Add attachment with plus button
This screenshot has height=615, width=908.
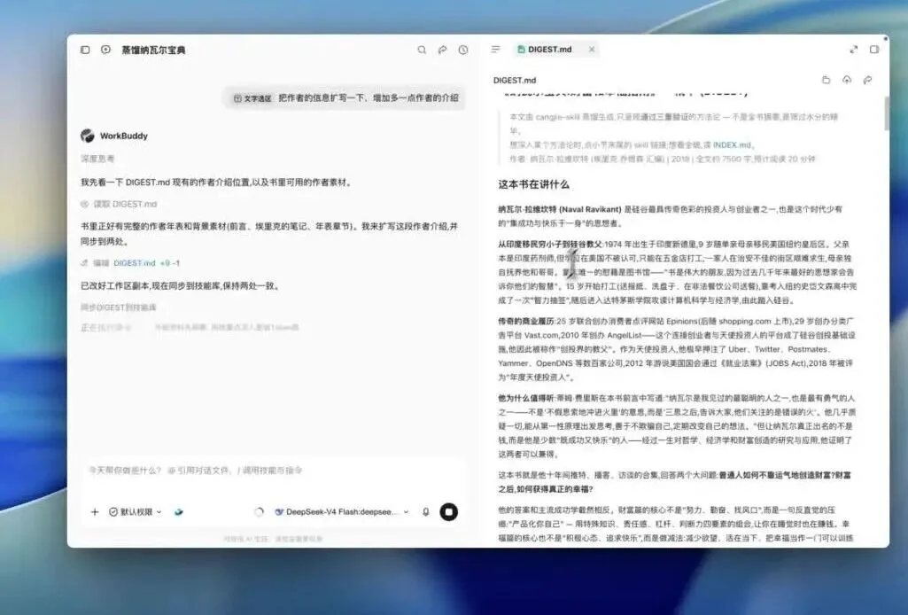tap(95, 512)
